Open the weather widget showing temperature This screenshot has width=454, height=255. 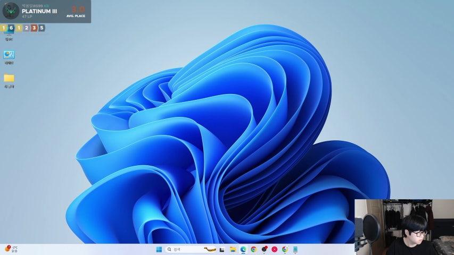pyautogui.click(x=11, y=249)
